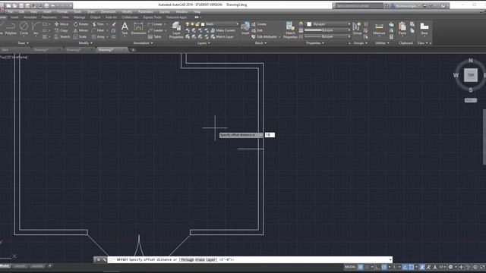This screenshot has height=273, width=486.
Task: Click the TOP face of ViewCube
Action: point(471,75)
